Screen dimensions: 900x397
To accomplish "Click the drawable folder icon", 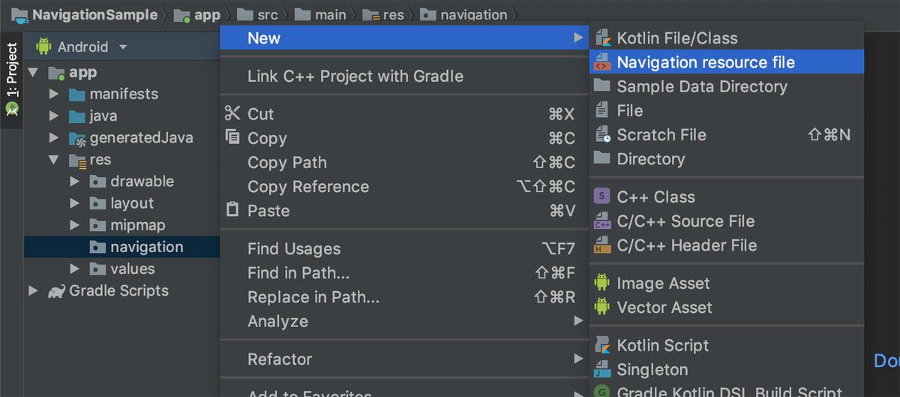I will (98, 182).
